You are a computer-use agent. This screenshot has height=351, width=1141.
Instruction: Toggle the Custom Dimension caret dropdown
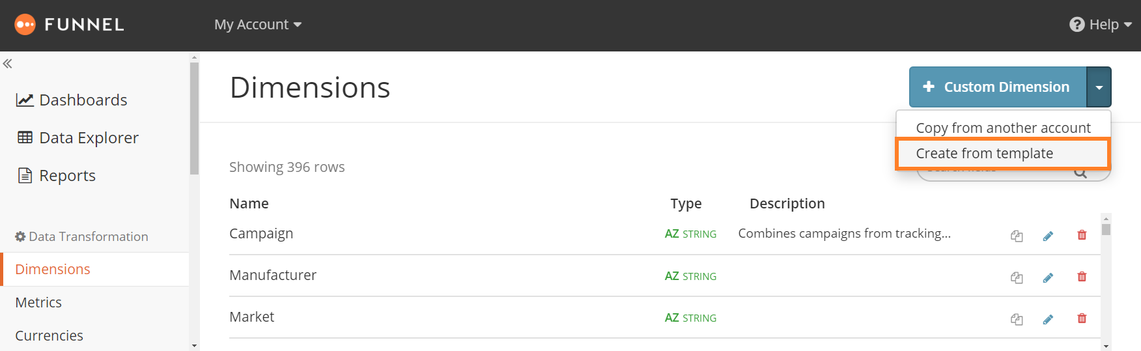(1099, 87)
